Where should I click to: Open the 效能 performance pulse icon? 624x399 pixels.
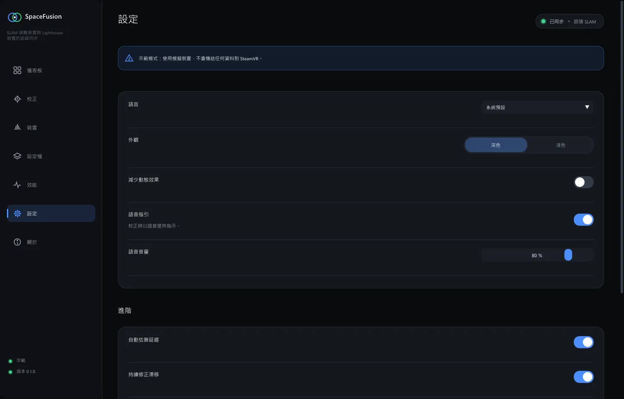(17, 185)
